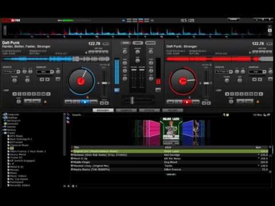Click sampler play button on left deck
This screenshot has height=206, width=275.
48,80
